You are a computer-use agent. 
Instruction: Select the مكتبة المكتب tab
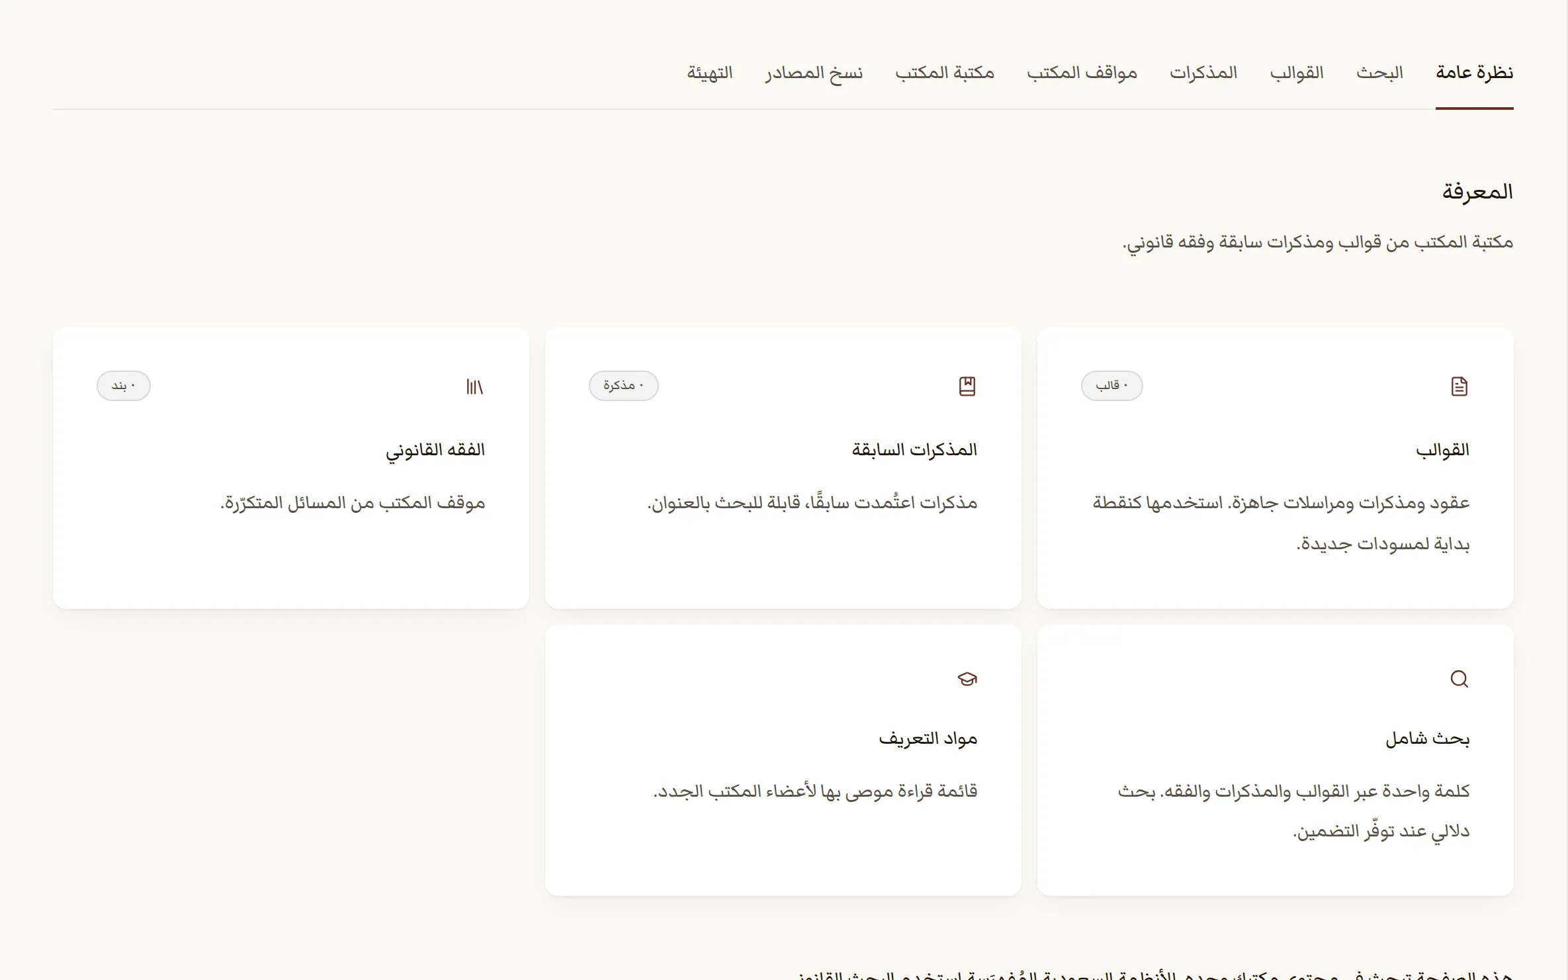945,73
